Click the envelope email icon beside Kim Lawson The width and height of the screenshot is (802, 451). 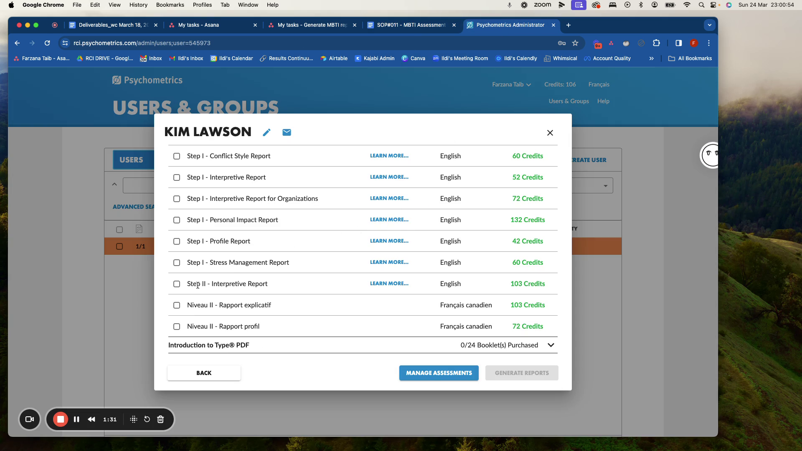tap(287, 132)
